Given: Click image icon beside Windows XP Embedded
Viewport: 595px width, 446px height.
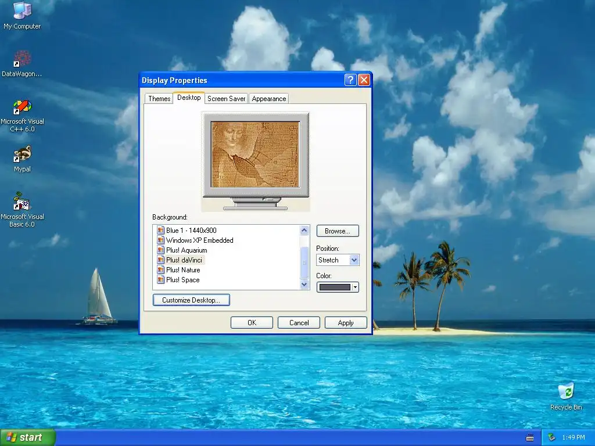Looking at the screenshot, I should (x=160, y=240).
